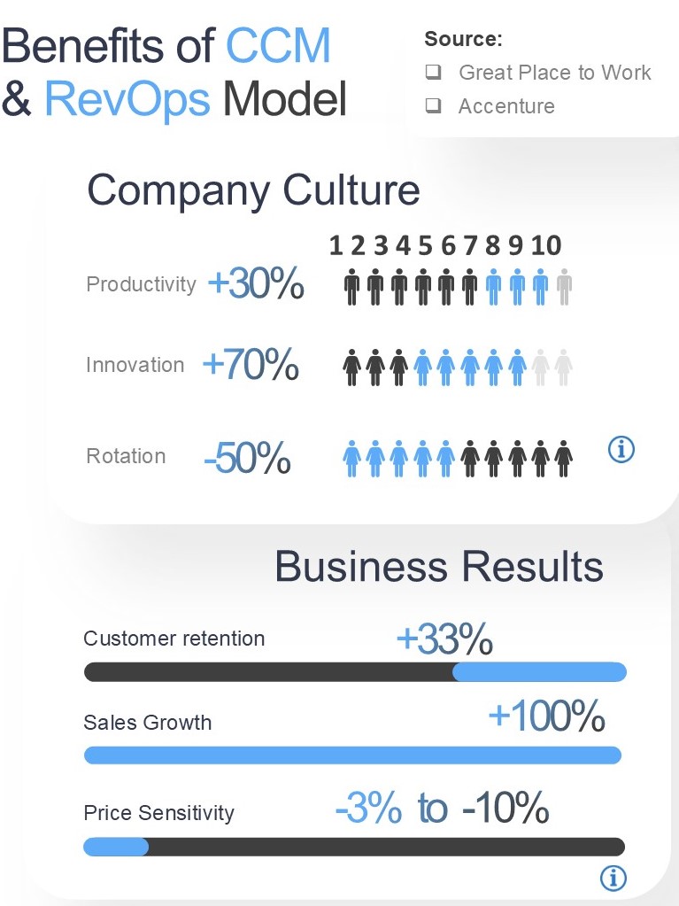Click the +70% Innovation value
This screenshot has width=679, height=906.
tap(251, 364)
